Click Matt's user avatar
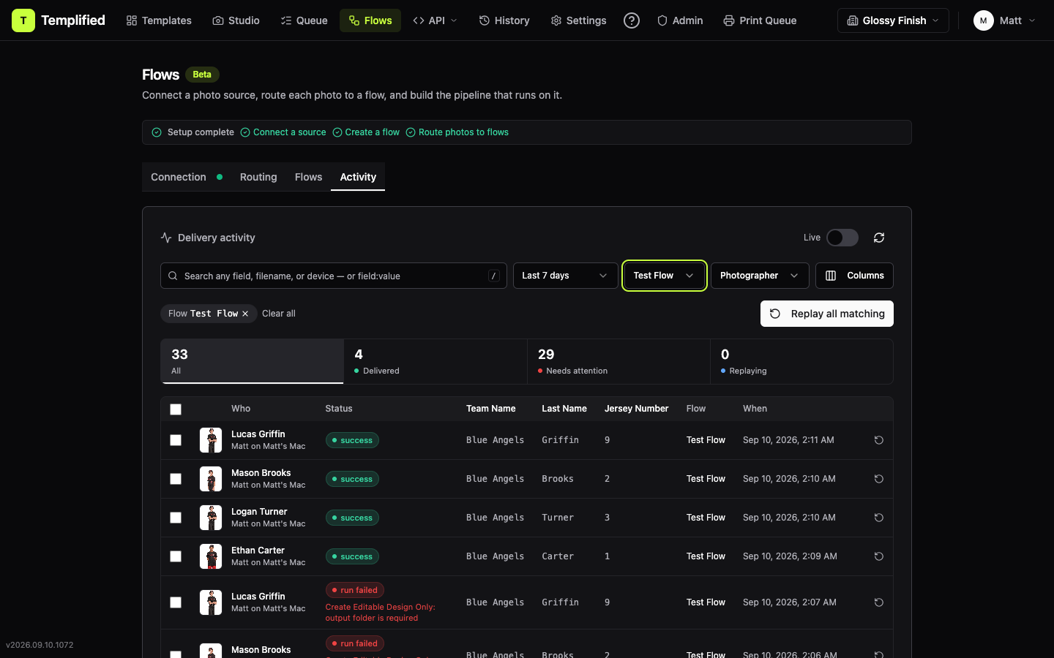Image resolution: width=1054 pixels, height=658 pixels. coord(983,20)
